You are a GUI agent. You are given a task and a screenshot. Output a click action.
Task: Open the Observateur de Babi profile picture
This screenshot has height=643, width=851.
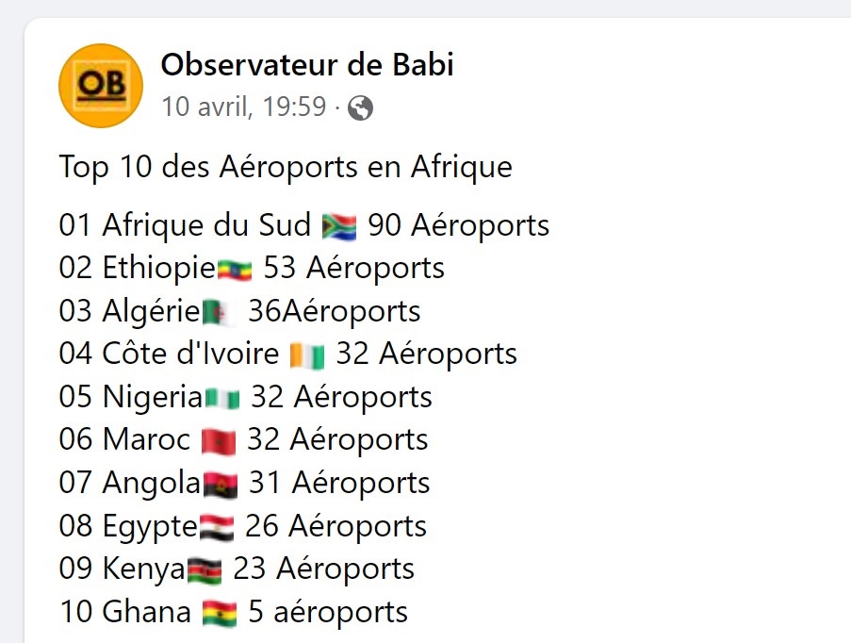101,86
